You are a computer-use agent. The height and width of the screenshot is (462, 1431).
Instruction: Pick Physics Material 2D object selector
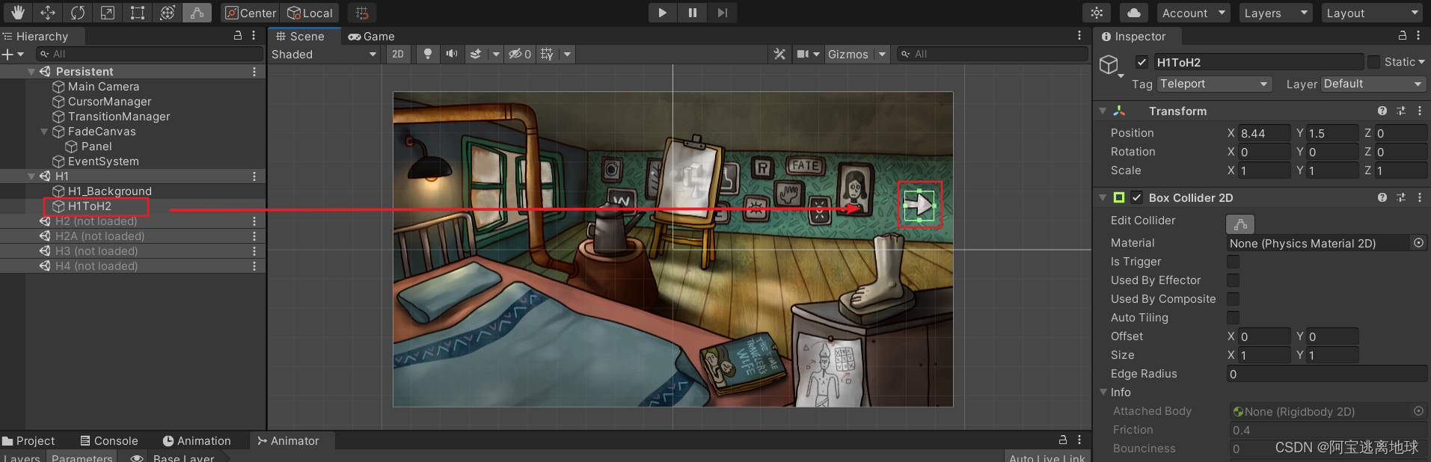pyautogui.click(x=1418, y=243)
